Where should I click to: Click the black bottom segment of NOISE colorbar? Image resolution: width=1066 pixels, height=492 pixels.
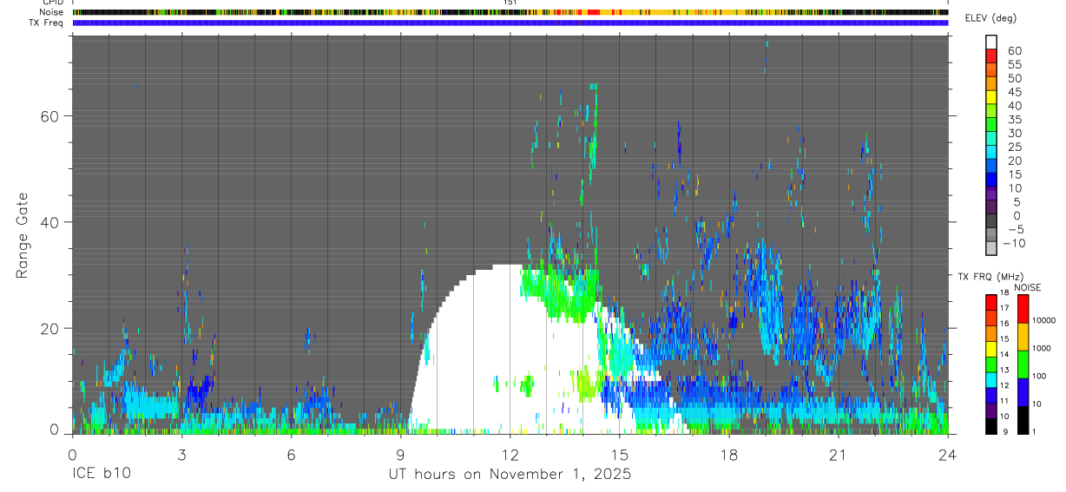[x=1023, y=420]
